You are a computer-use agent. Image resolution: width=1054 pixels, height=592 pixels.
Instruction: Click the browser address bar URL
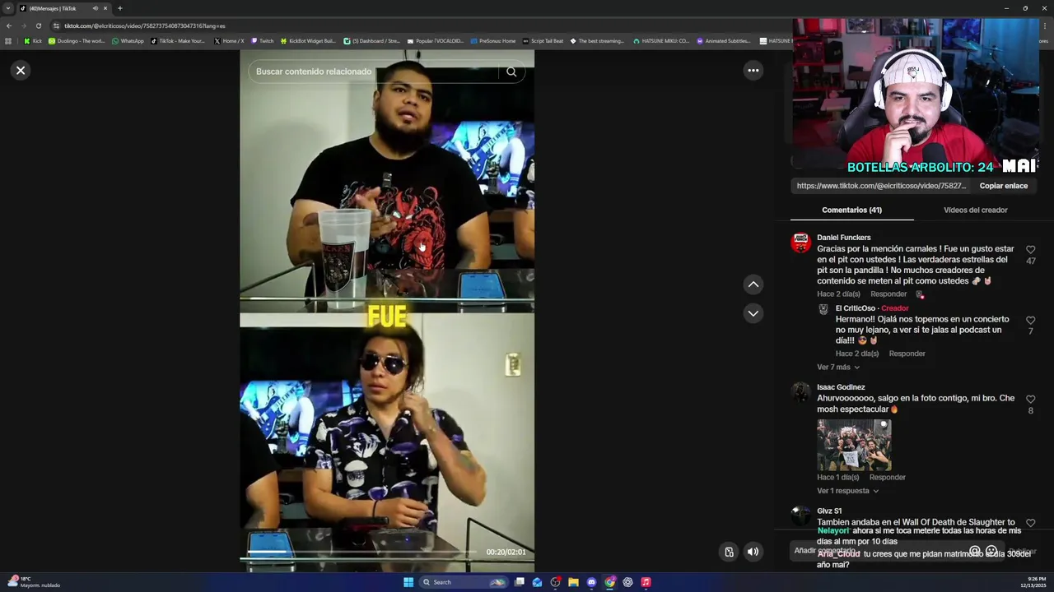(145, 25)
